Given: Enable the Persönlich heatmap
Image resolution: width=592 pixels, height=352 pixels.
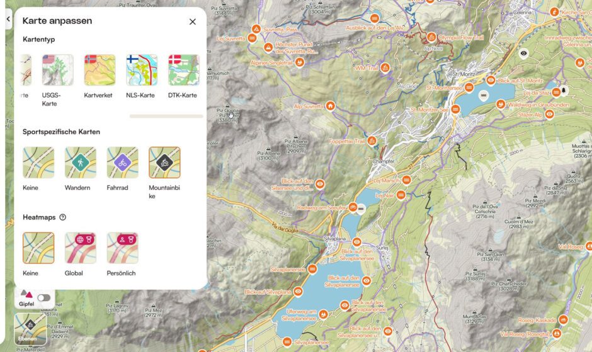Looking at the screenshot, I should tap(122, 248).
